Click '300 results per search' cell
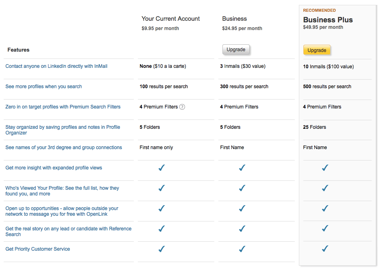The image size is (381, 271). coord(244,87)
